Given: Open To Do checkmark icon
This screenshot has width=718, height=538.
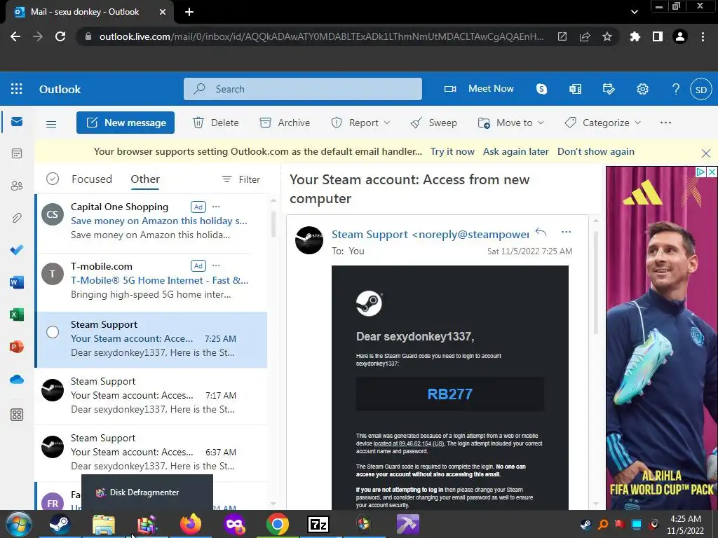Looking at the screenshot, I should pos(17,250).
